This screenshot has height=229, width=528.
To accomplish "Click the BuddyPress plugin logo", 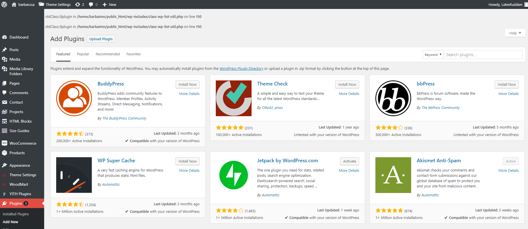I will click(74, 98).
